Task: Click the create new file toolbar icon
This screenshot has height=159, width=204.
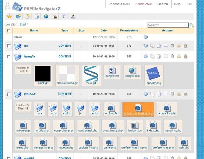Action: tap(27, 16)
